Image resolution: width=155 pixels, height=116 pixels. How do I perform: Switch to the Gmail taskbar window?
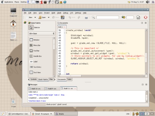coord(42,114)
